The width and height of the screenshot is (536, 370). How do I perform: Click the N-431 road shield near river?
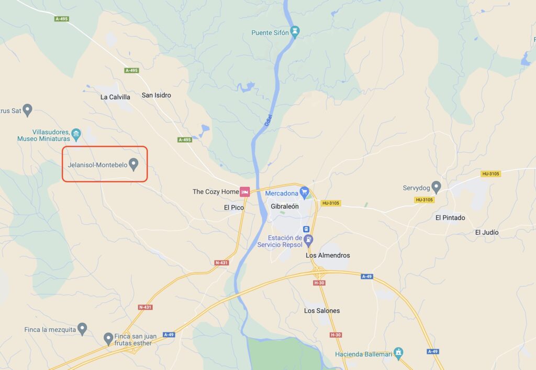pyautogui.click(x=221, y=263)
